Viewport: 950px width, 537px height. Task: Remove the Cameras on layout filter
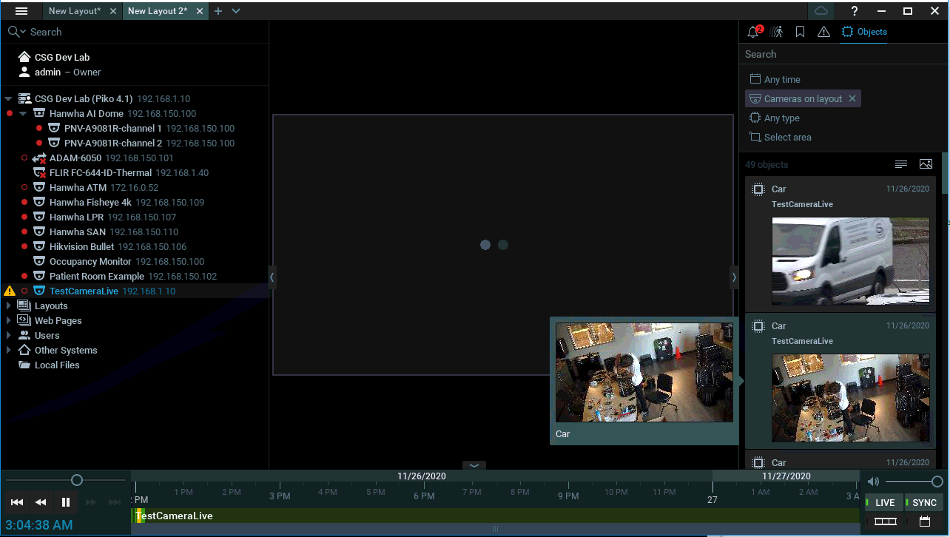852,98
